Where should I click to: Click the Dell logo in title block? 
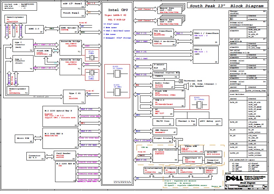[x=234, y=179]
